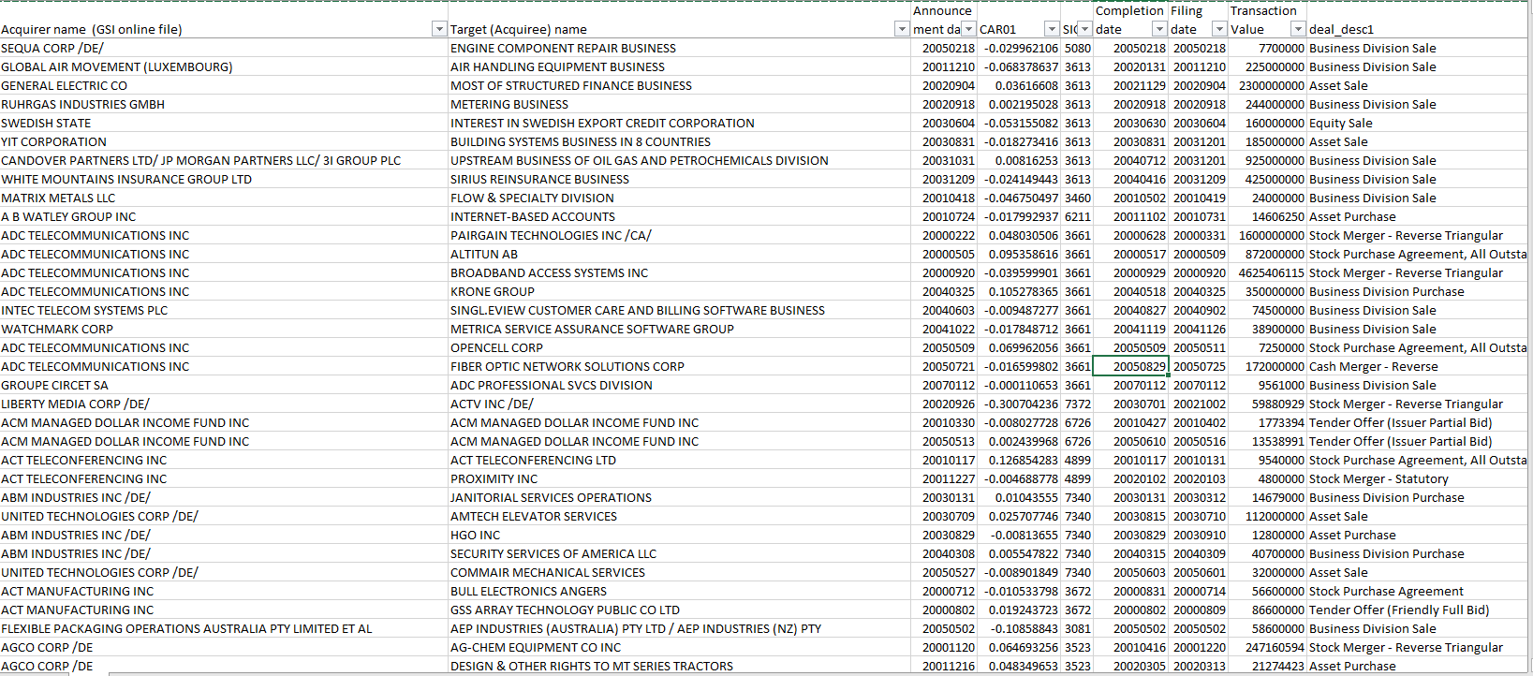The height and width of the screenshot is (676, 1533).
Task: Select the 'WATCHMARK CORP' cell
Action: click(x=224, y=329)
